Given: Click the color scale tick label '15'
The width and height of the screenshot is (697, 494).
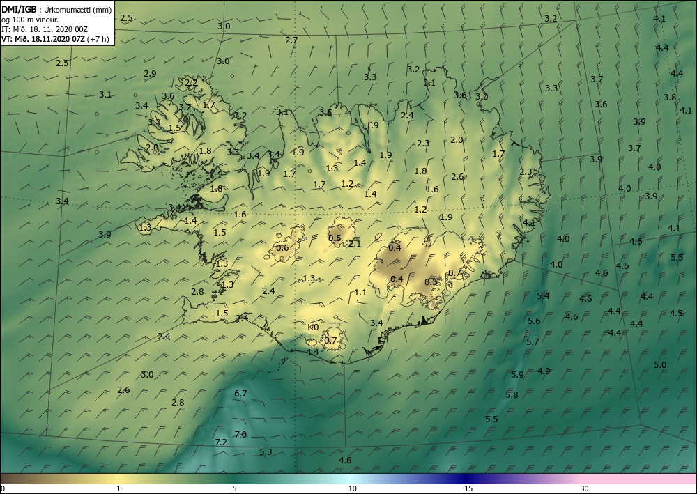Looking at the screenshot, I should pos(468,488).
